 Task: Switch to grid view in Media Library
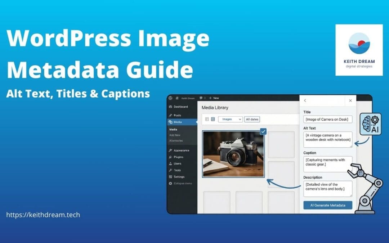(x=213, y=119)
